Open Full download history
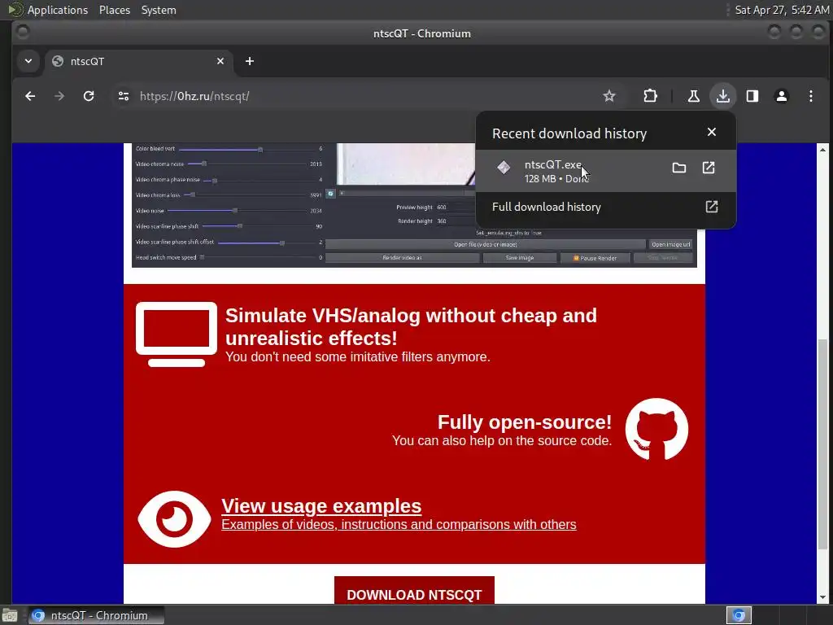The image size is (833, 625). (605, 207)
